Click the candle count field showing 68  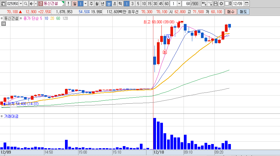[187, 4]
